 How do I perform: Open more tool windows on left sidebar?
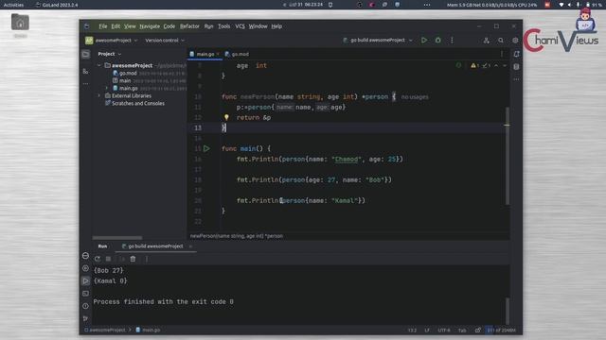pos(86,84)
